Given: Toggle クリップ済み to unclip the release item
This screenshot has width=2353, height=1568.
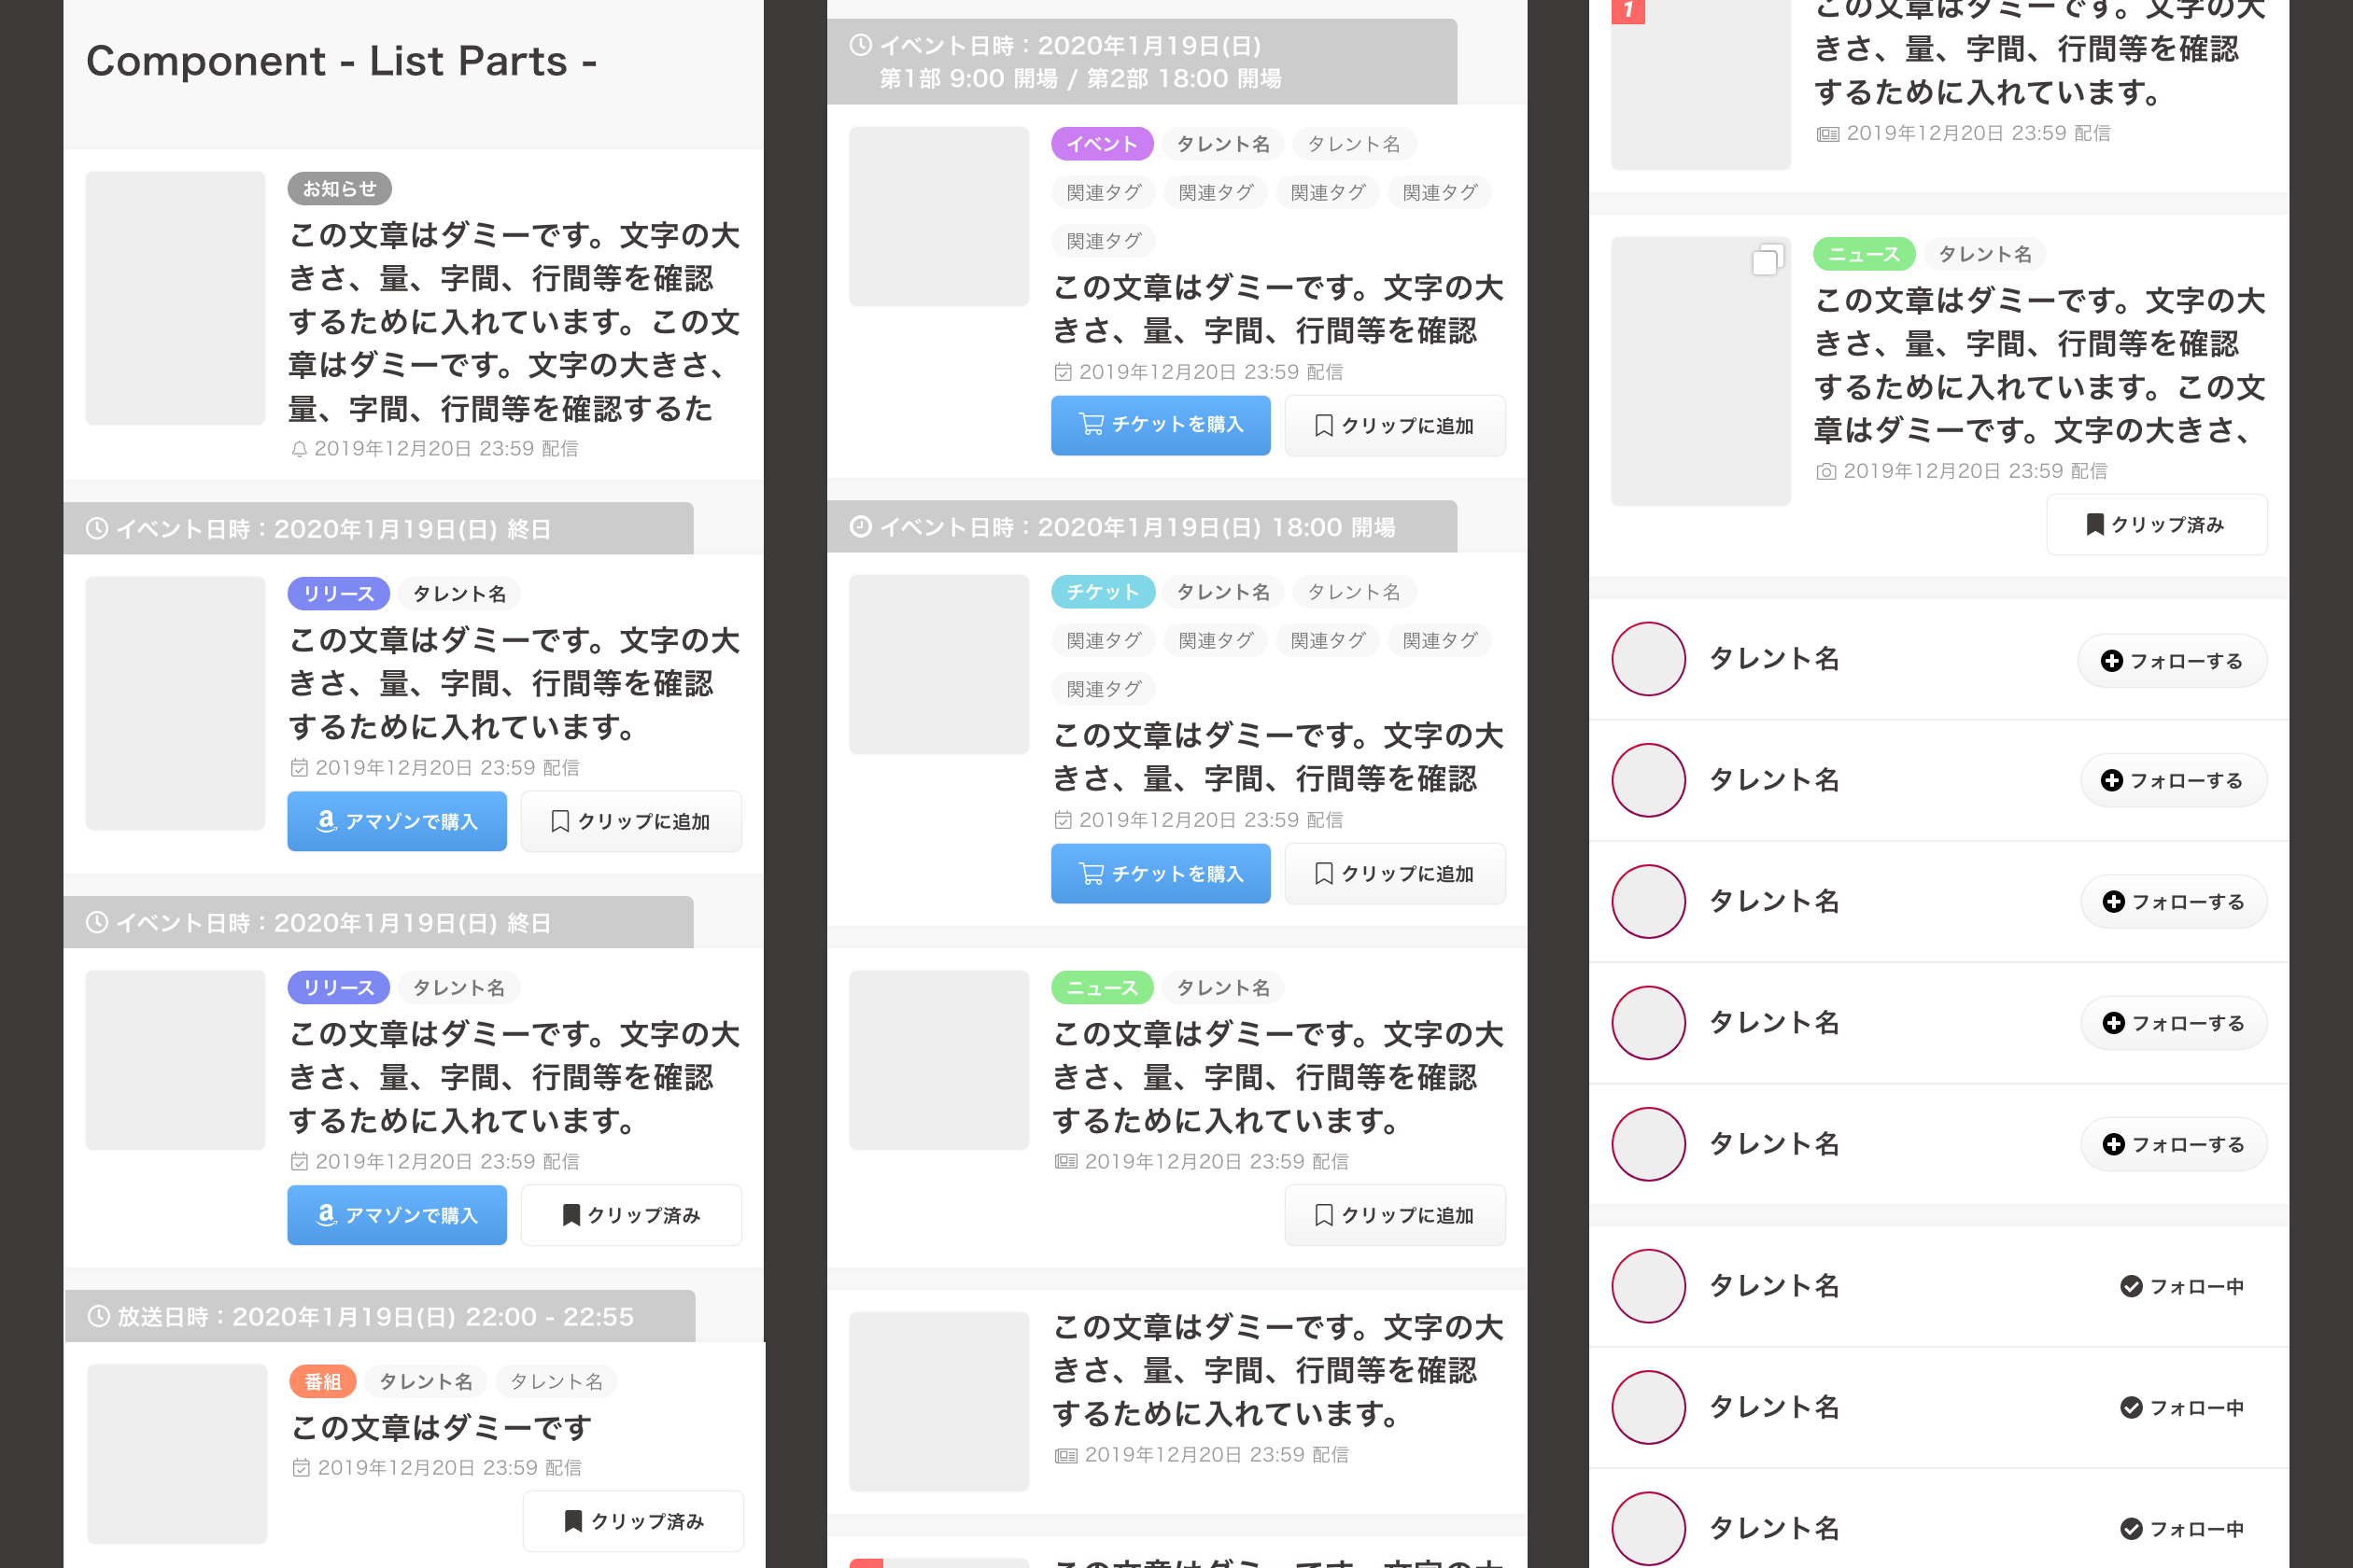Looking at the screenshot, I should click(x=631, y=1214).
